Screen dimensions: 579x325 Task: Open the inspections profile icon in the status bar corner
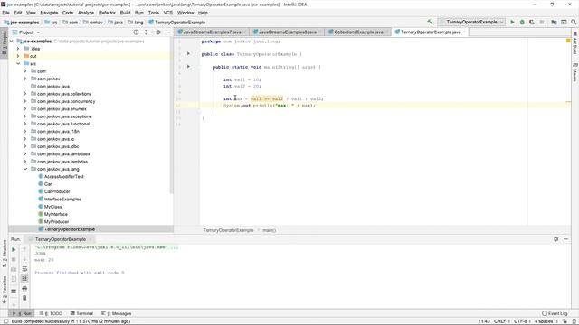pos(574,321)
